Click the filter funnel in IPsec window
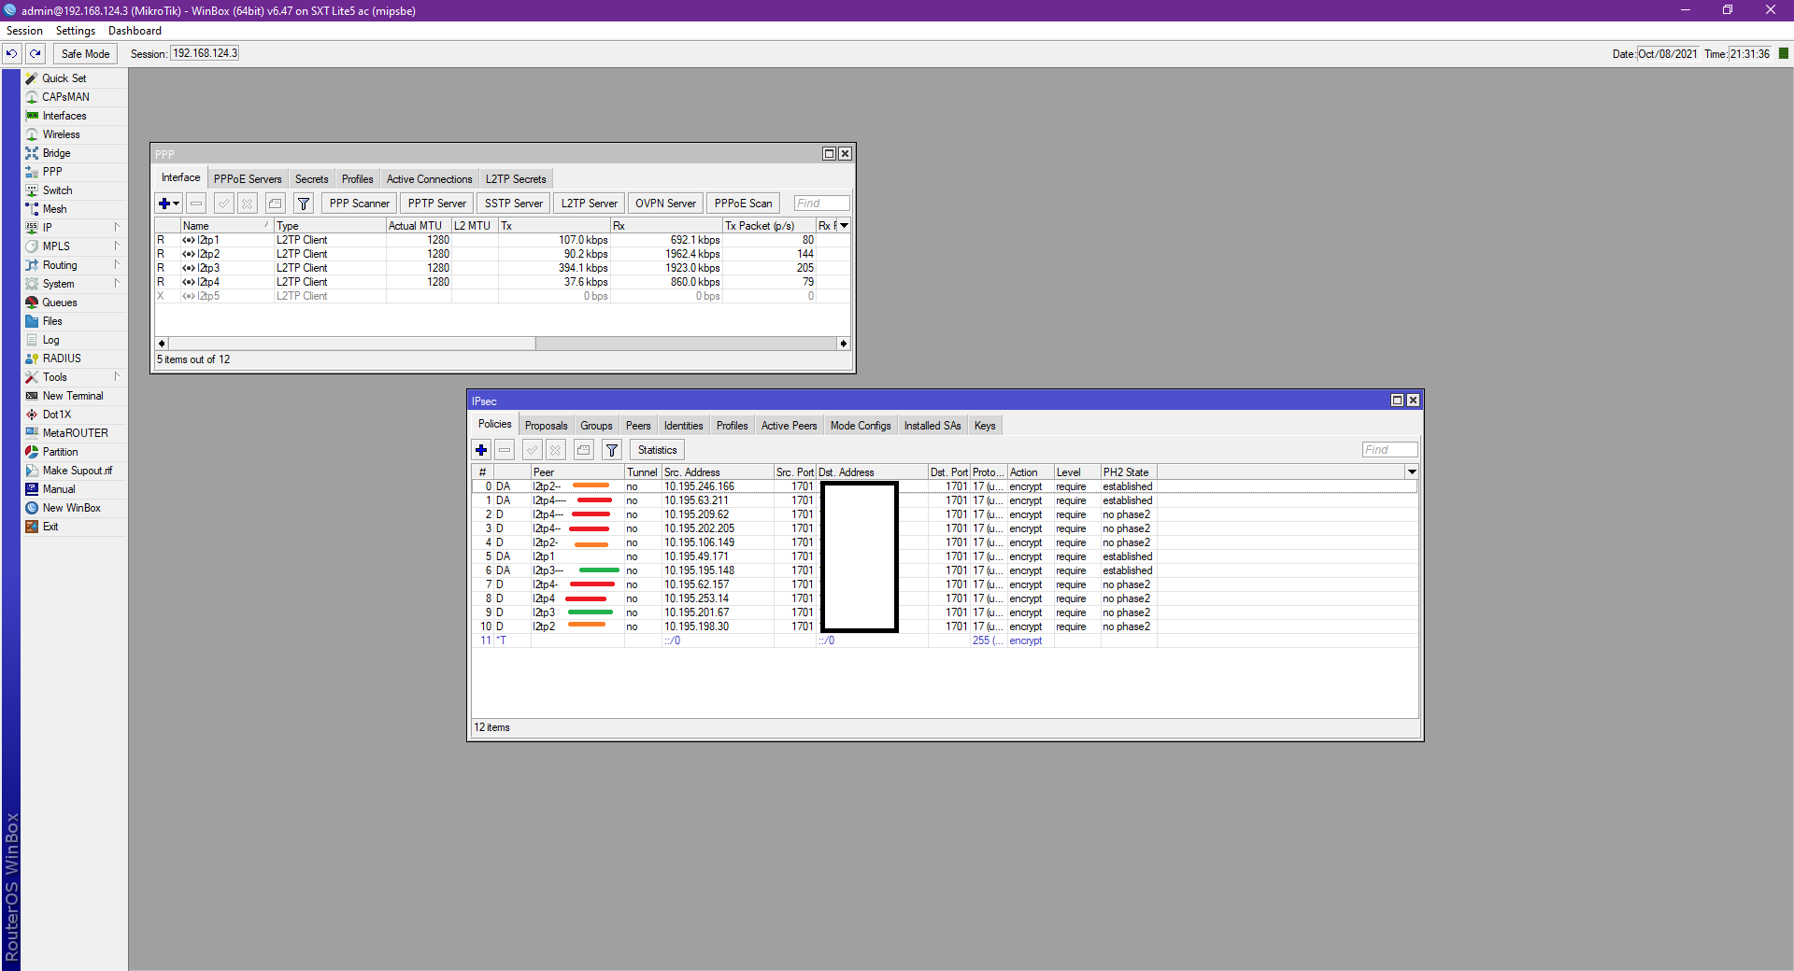1794x971 pixels. [x=612, y=450]
